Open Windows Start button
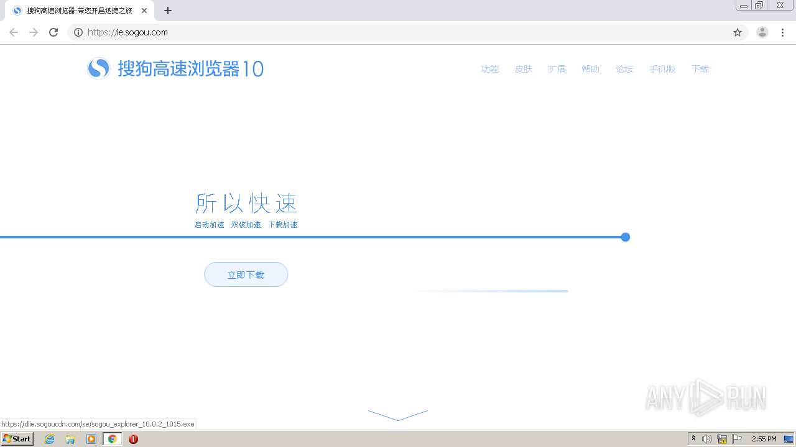796x447 pixels. (x=17, y=439)
